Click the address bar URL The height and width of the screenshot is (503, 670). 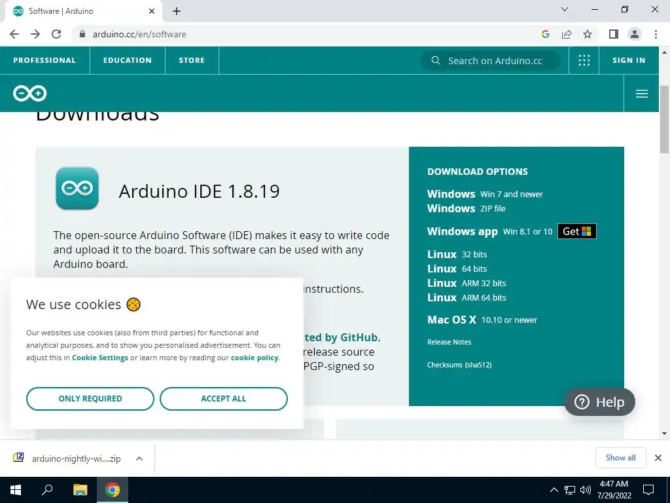pos(139,34)
